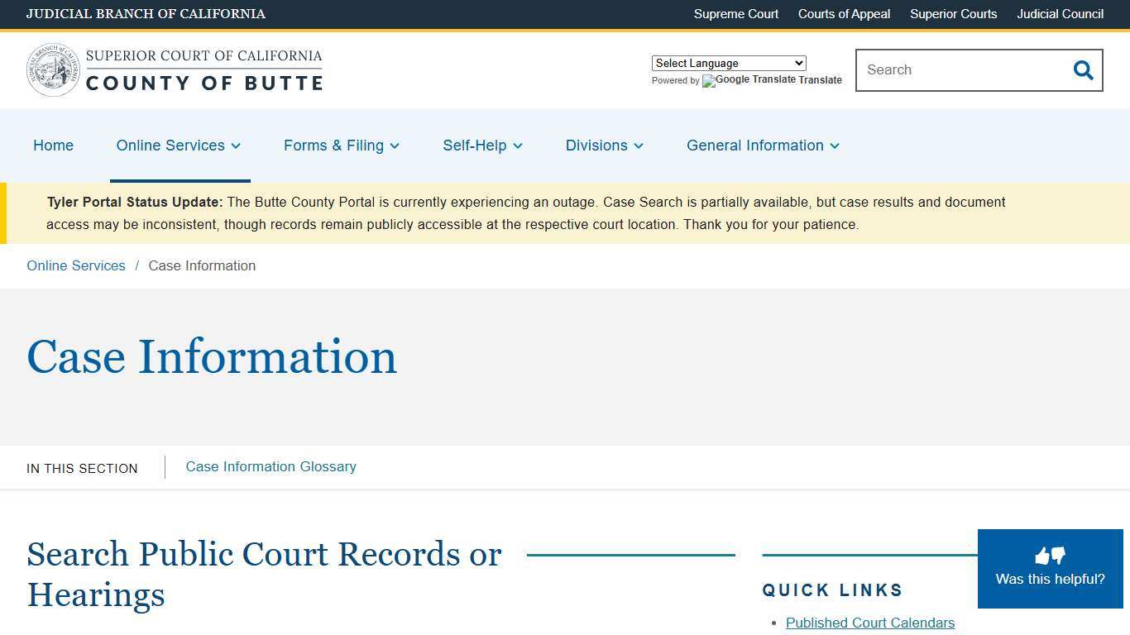Image resolution: width=1130 pixels, height=635 pixels.
Task: Open the Self-Help menu item
Action: pos(481,146)
